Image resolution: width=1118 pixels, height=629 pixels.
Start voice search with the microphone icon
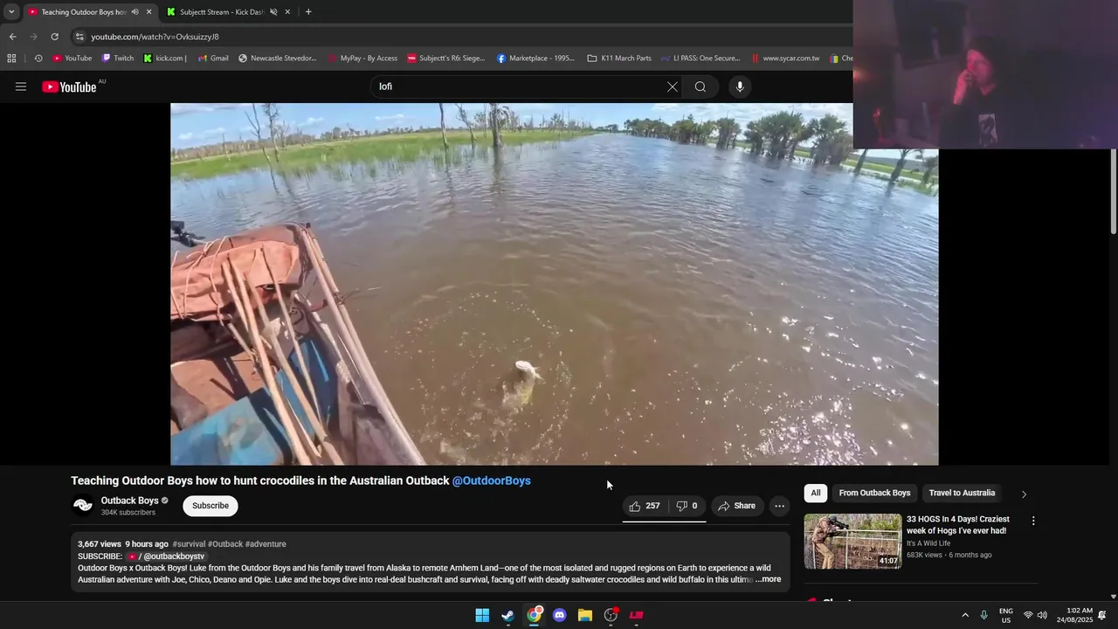coord(740,86)
